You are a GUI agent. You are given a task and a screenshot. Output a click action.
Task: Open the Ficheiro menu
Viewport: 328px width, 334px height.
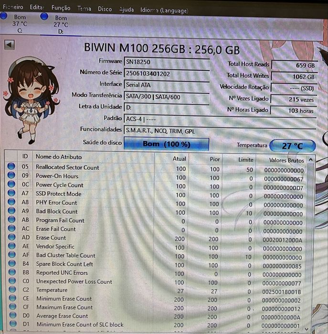pos(13,7)
